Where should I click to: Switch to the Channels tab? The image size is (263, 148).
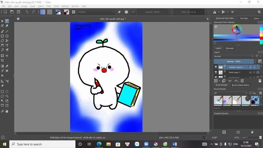click(230, 48)
